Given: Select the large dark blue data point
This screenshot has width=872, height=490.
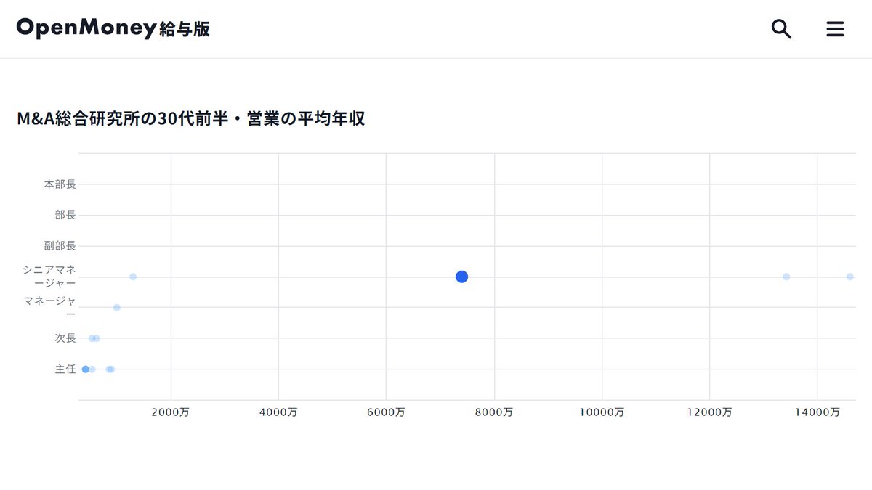Looking at the screenshot, I should (x=461, y=277).
